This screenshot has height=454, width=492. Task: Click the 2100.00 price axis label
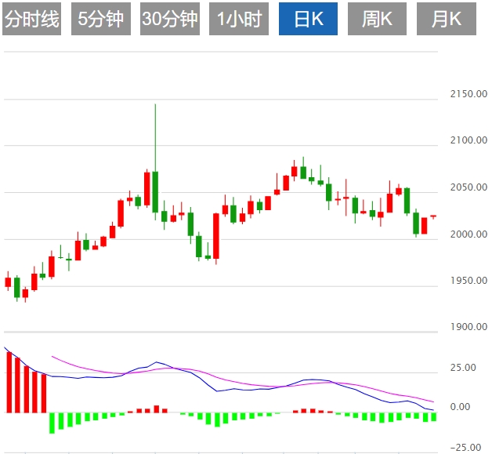pyautogui.click(x=468, y=140)
